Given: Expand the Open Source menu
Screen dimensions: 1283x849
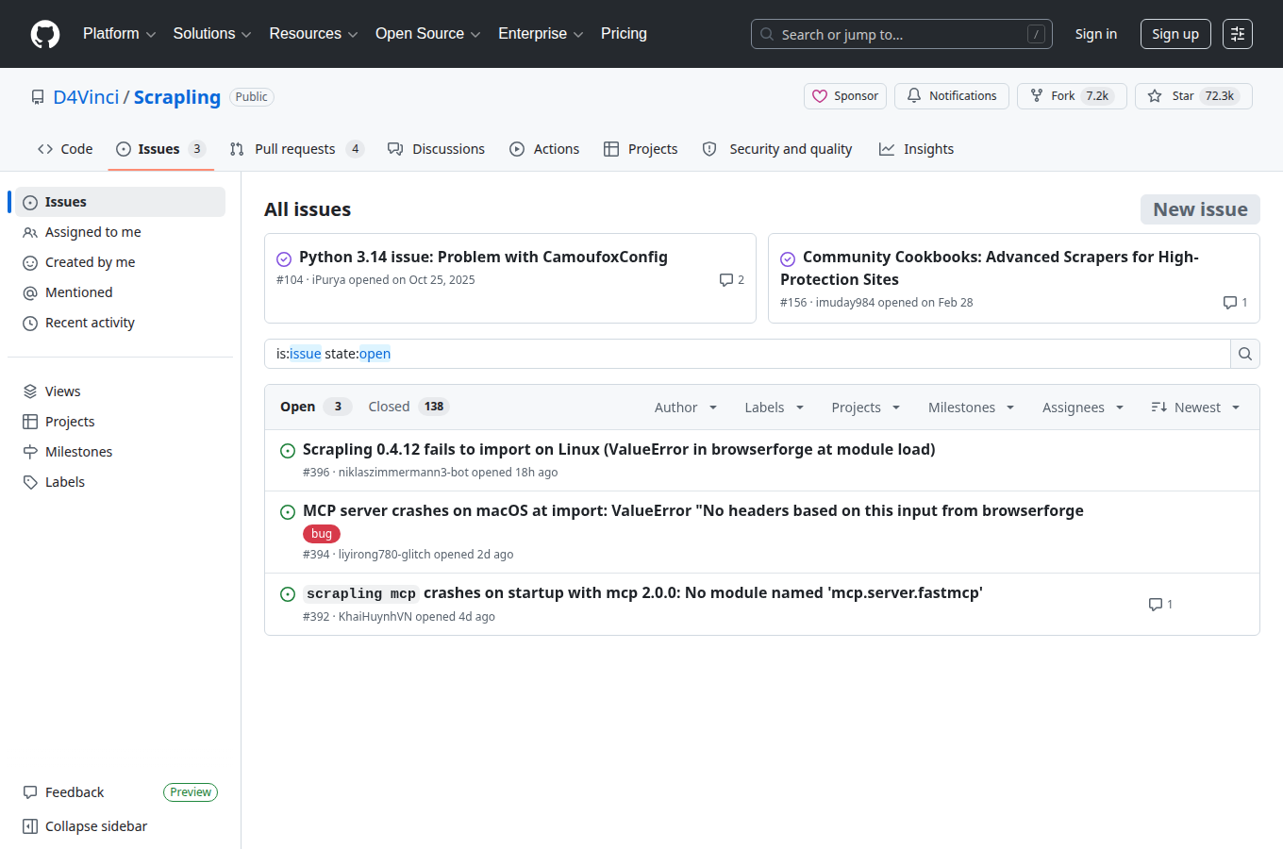Looking at the screenshot, I should pyautogui.click(x=428, y=34).
